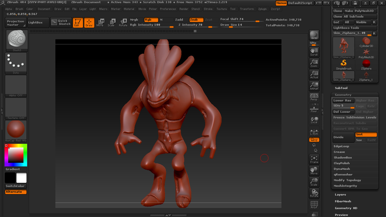The height and width of the screenshot is (217, 386).
Task: Click the BPR render button
Action: pos(314,35)
